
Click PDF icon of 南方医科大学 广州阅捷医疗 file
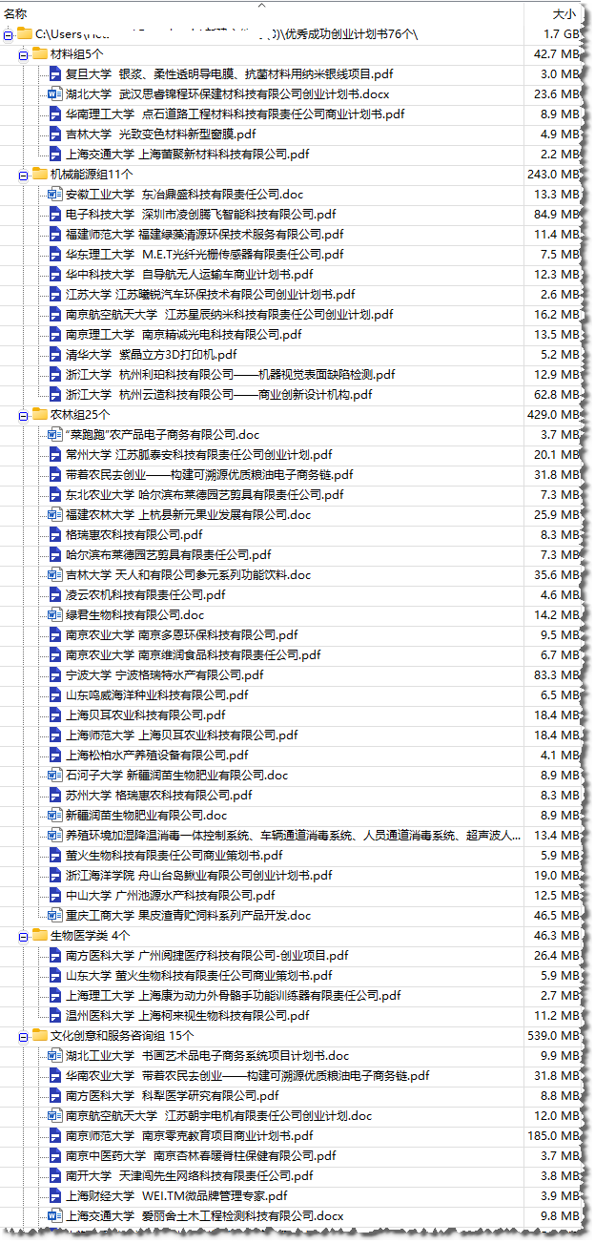[54, 955]
